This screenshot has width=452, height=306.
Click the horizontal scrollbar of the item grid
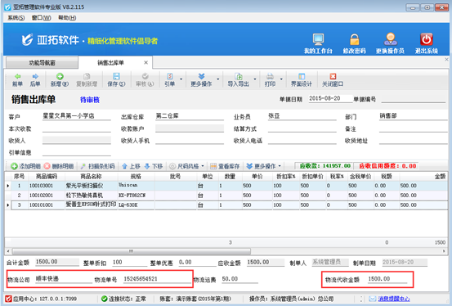point(226,251)
